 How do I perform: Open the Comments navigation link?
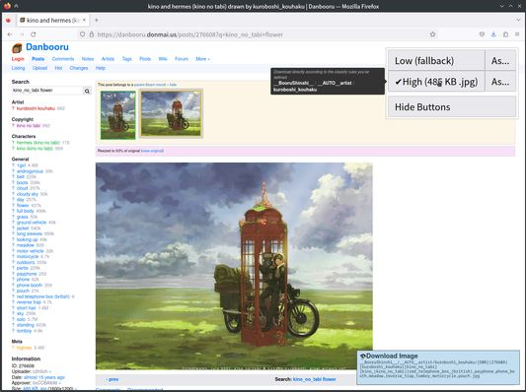click(63, 59)
